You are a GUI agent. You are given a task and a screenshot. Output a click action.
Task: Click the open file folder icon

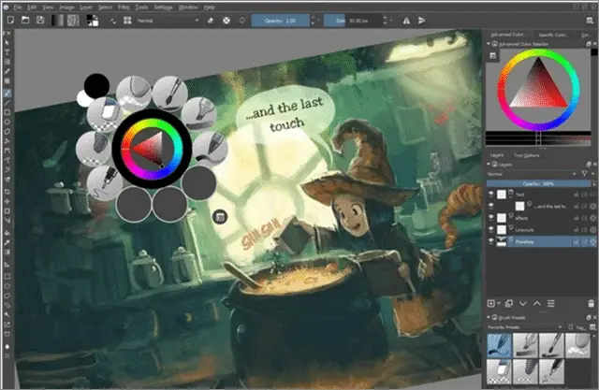pyautogui.click(x=25, y=20)
